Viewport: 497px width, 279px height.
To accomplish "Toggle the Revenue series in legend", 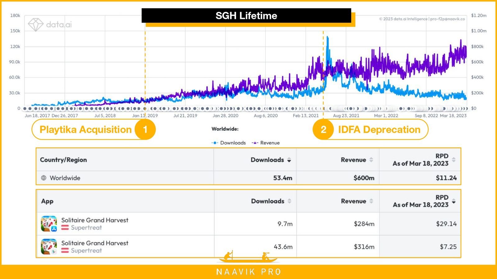I will 266,143.
